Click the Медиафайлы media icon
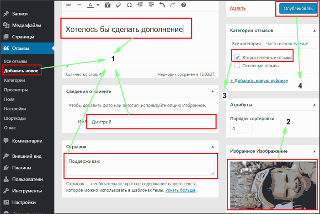 pos(6,25)
